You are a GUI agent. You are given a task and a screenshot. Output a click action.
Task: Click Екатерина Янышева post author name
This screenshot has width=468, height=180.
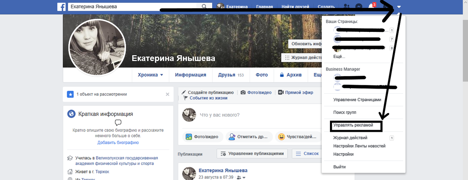click(223, 171)
